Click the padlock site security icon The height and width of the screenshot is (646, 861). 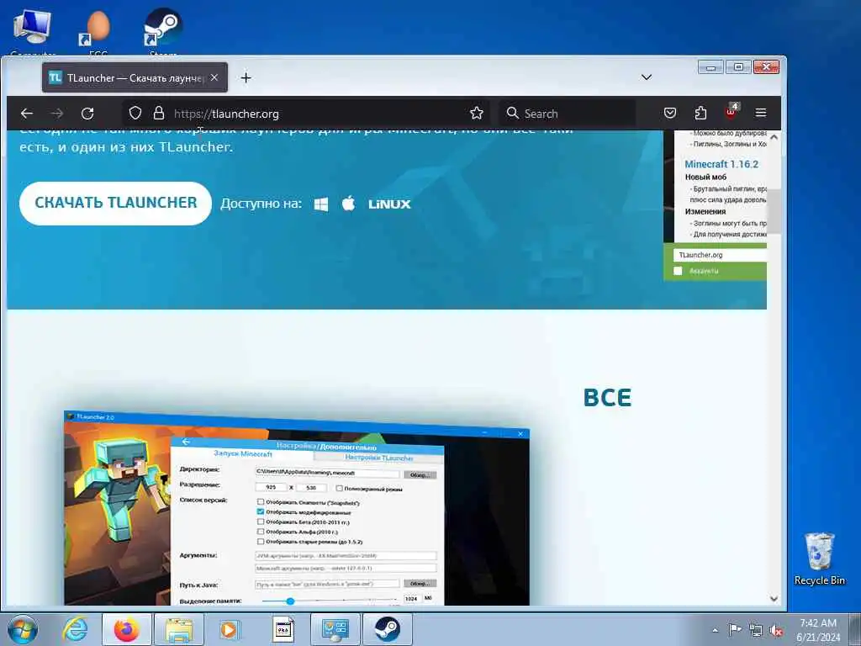pos(159,114)
